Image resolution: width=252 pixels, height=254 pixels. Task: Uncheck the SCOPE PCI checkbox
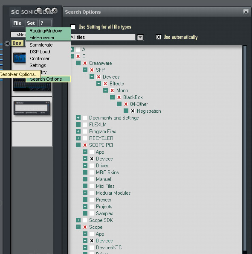85,145
